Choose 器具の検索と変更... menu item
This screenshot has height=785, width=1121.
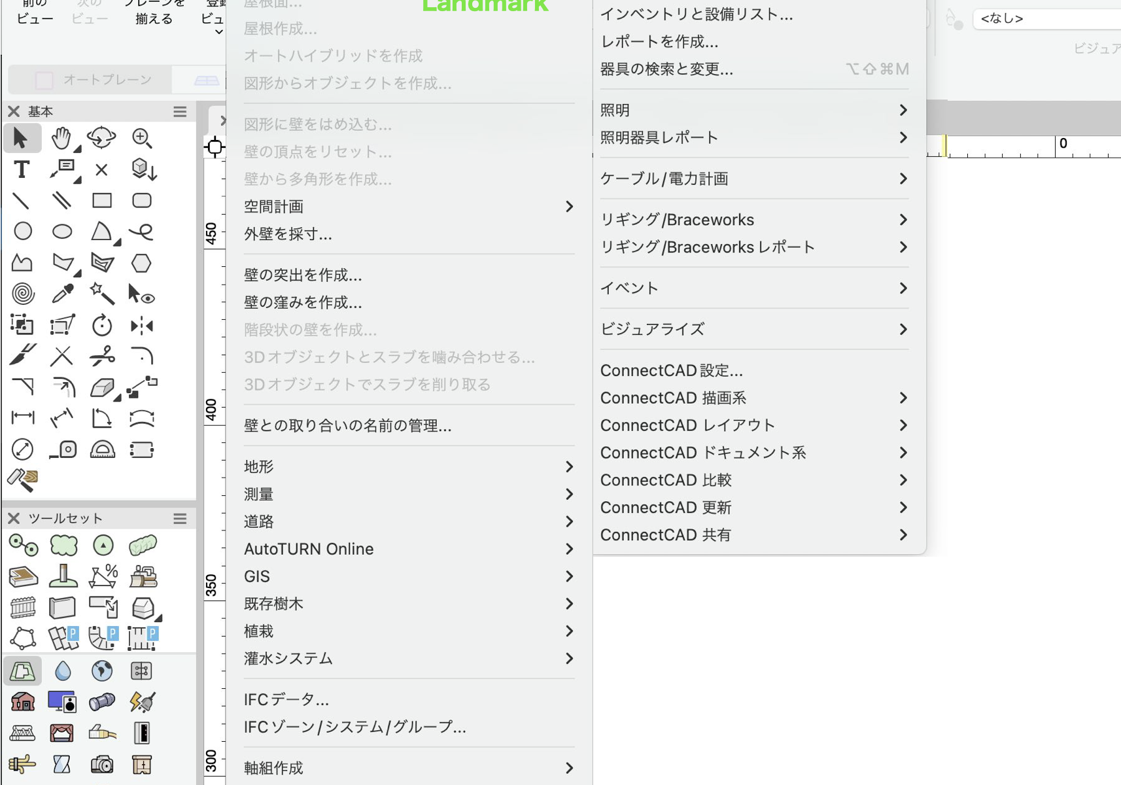759,69
